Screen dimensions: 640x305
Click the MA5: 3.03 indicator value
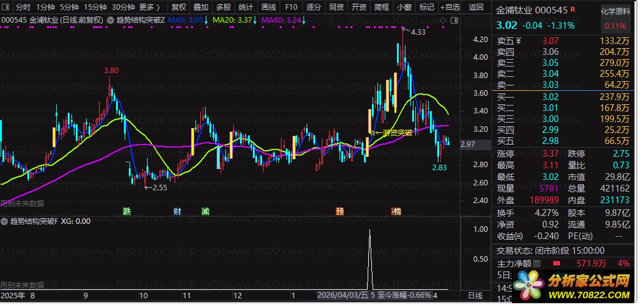(186, 20)
